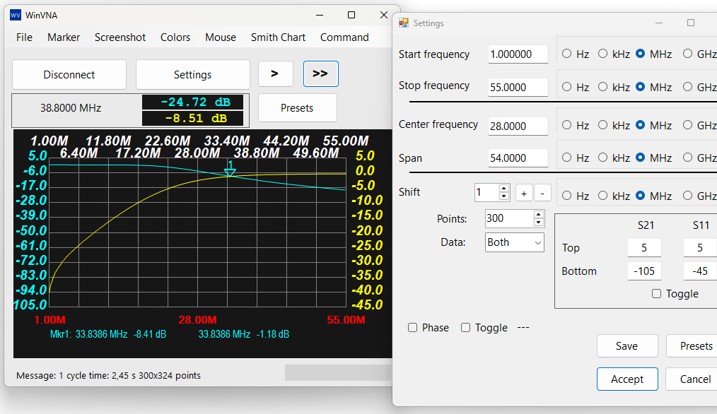717x414 pixels.
Task: Open the Smith Chart menu
Action: 278,37
